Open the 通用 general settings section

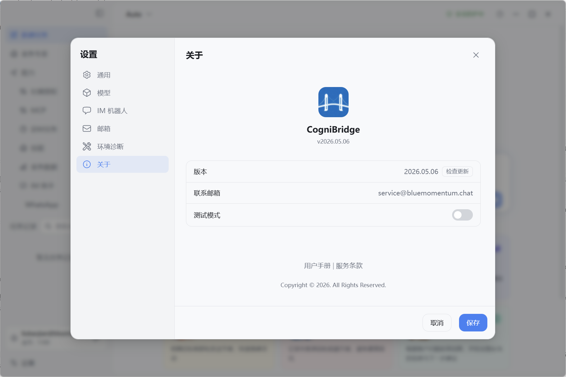122,75
